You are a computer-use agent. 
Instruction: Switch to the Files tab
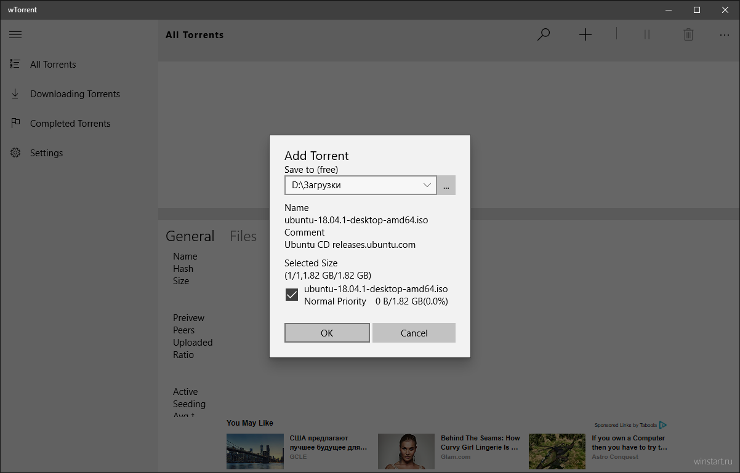click(243, 236)
